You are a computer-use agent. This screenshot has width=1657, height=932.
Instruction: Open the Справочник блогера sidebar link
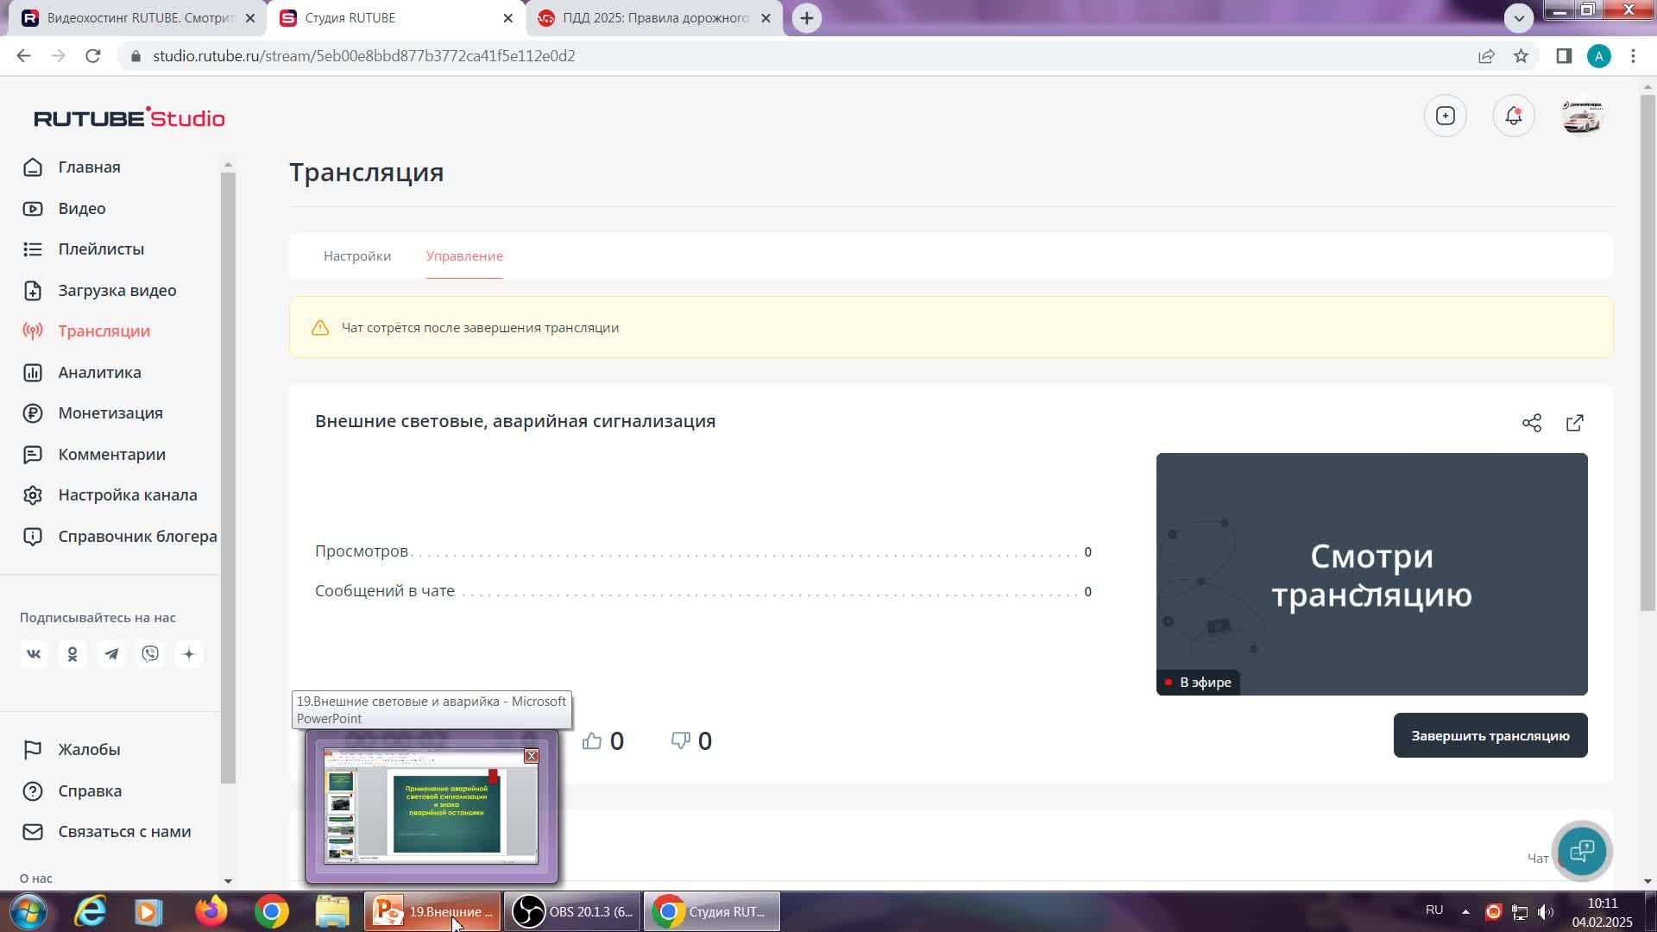coord(137,537)
